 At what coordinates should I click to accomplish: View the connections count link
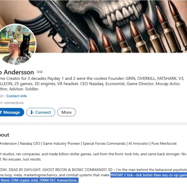(12, 103)
